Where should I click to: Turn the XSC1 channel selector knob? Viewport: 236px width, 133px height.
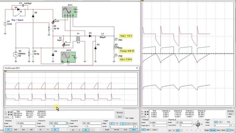pyautogui.click(x=198, y=124)
